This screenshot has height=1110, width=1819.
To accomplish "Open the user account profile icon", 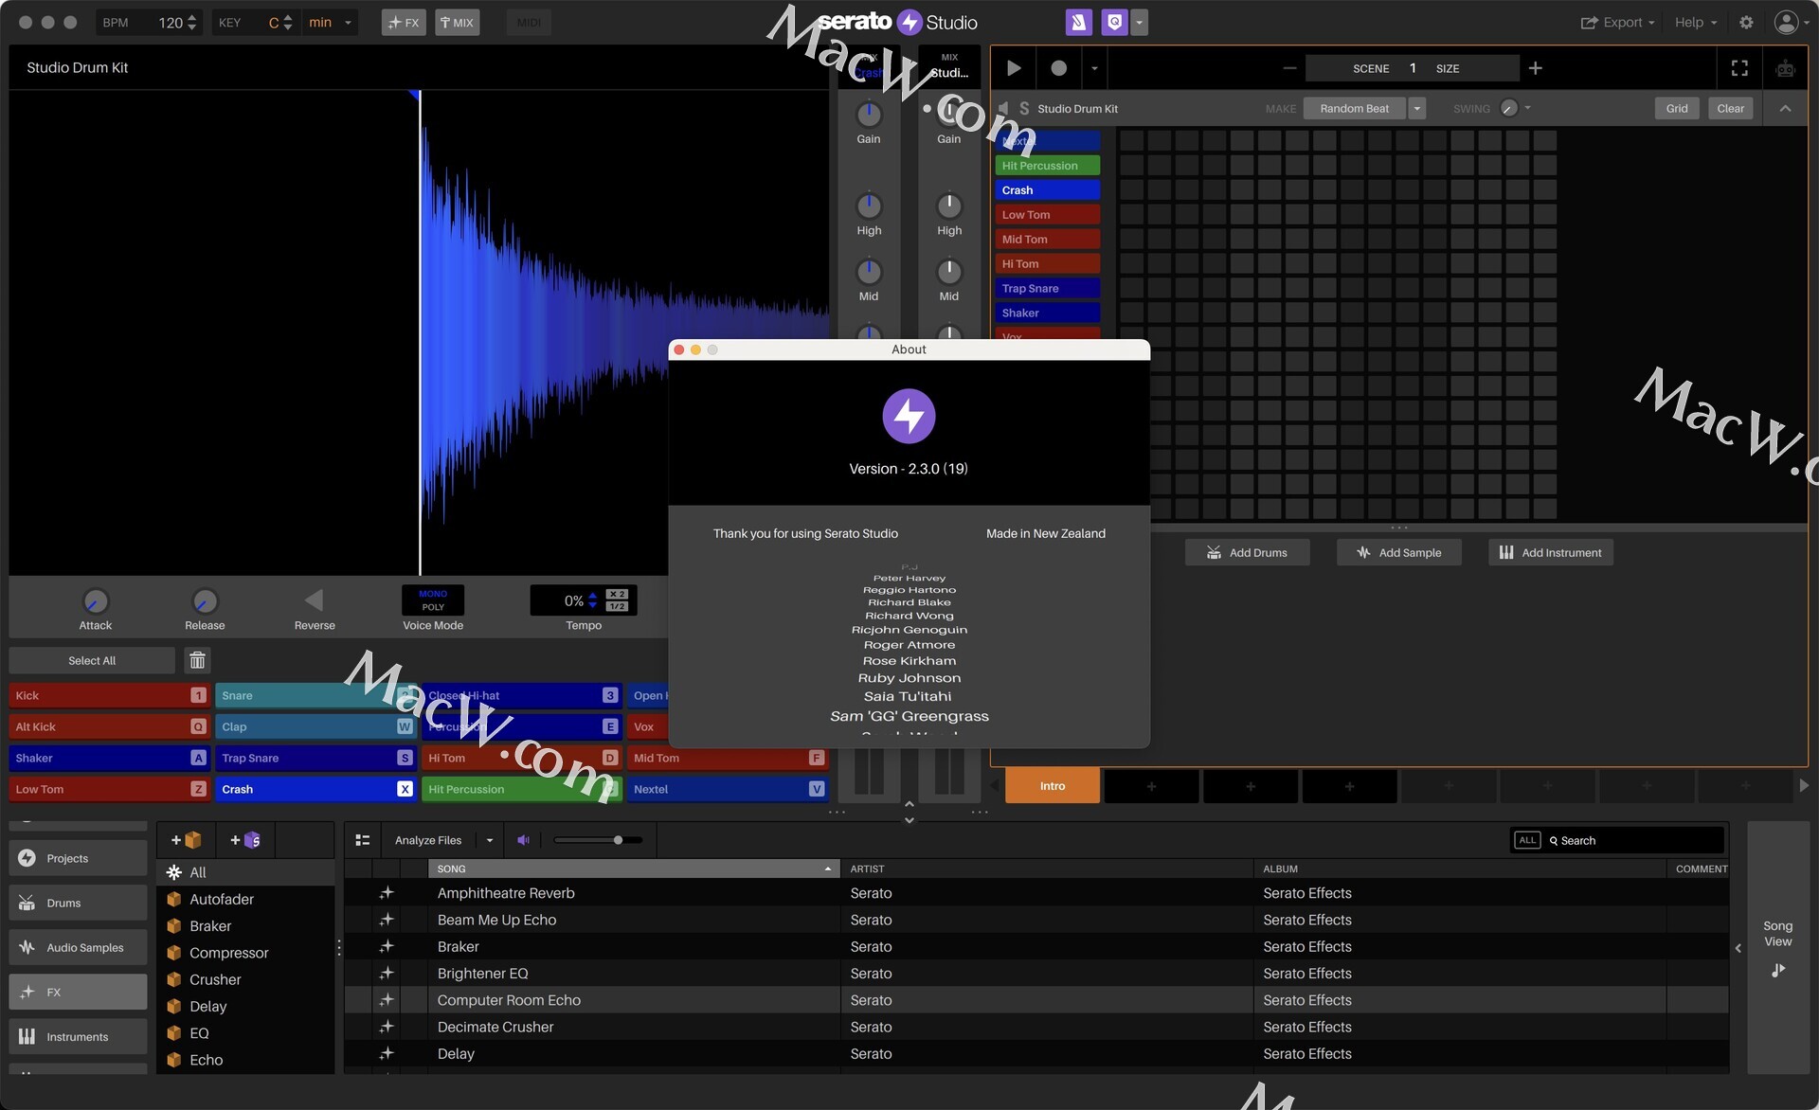I will click(x=1786, y=23).
